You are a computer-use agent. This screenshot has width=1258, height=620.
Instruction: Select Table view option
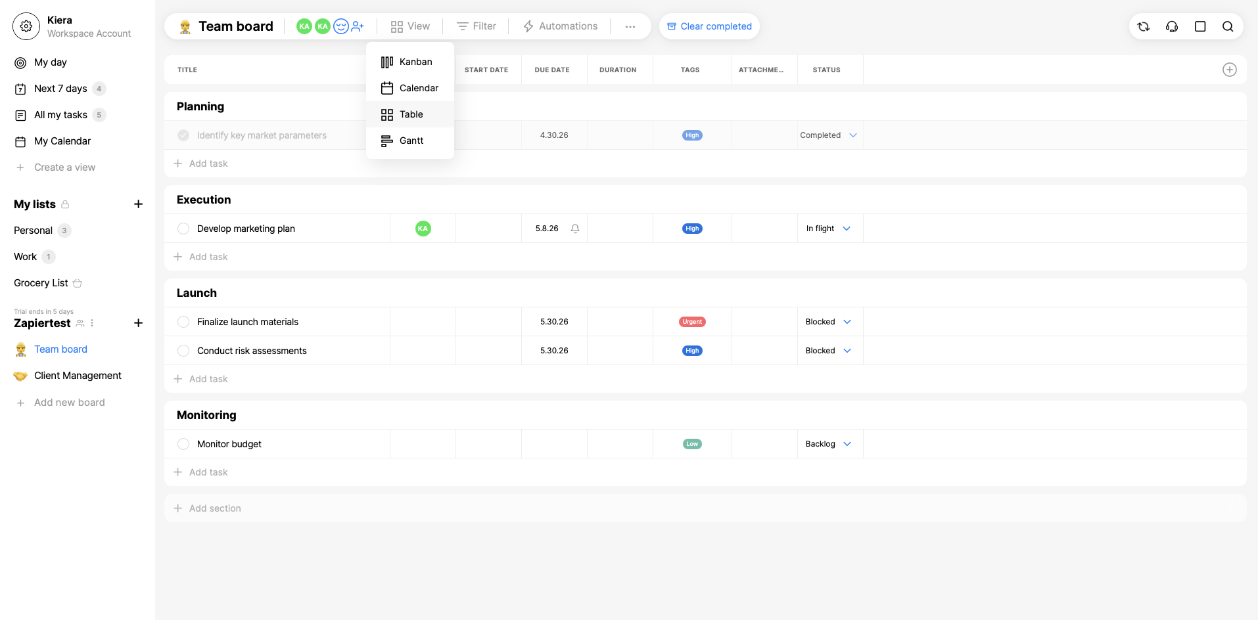[x=410, y=114]
